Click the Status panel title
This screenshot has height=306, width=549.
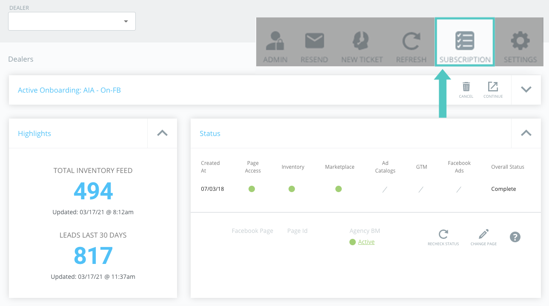210,133
